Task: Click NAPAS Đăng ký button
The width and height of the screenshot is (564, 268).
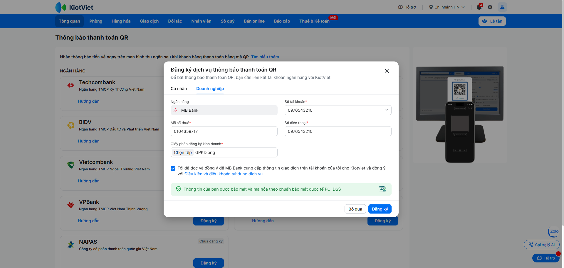Action: tap(209, 263)
